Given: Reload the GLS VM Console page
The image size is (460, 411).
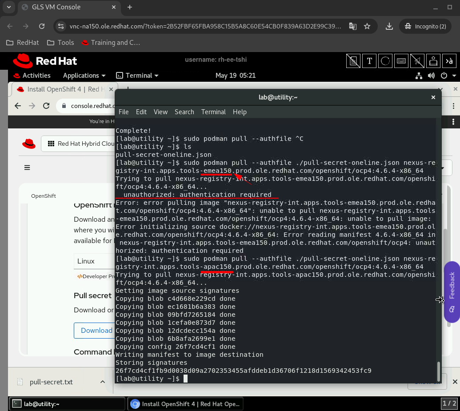Looking at the screenshot, I should 42,26.
